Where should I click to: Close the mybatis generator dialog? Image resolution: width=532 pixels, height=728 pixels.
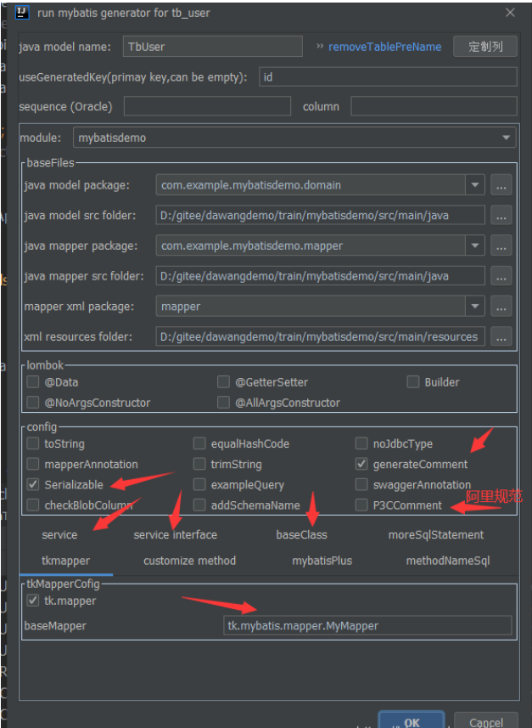tap(510, 13)
